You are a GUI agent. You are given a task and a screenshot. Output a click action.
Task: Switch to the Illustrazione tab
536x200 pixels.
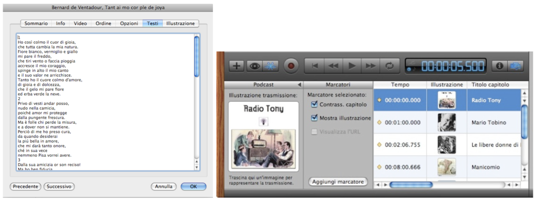pos(180,23)
